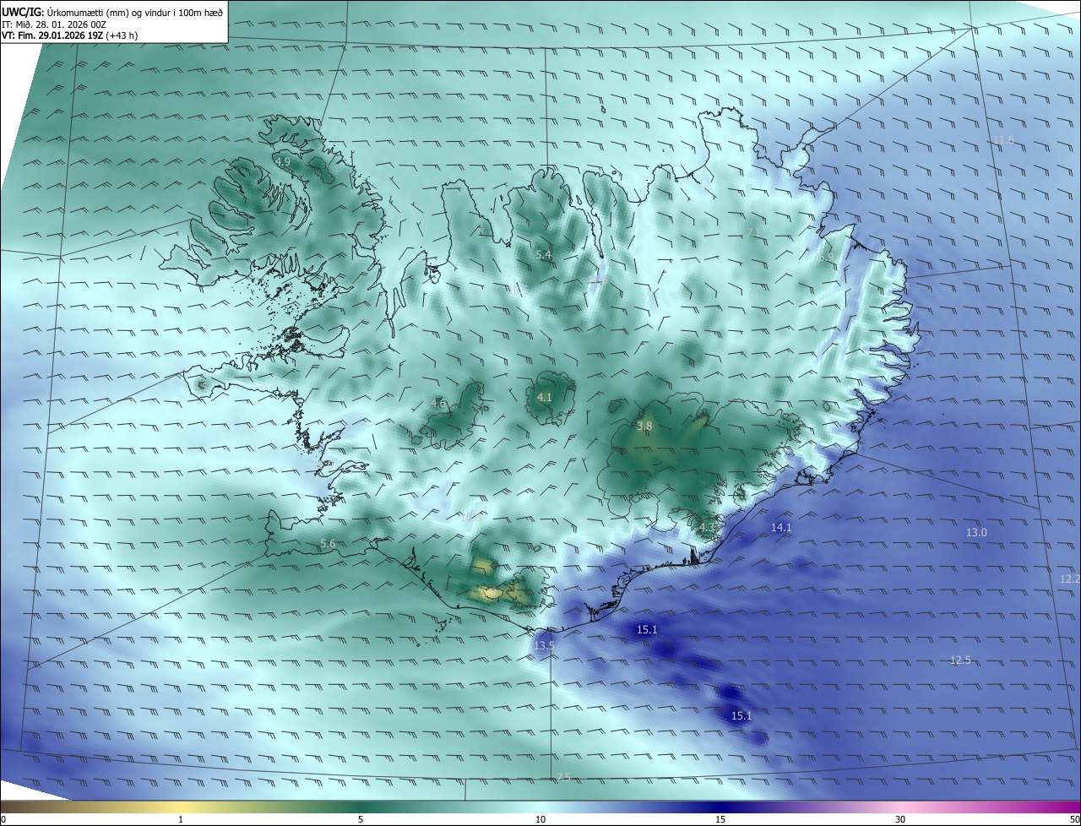Image resolution: width=1081 pixels, height=826 pixels.
Task: Click the 12.2 value label
Action: pos(1069,579)
